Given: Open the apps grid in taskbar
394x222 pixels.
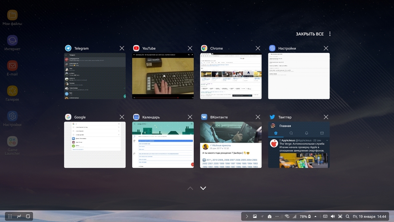Looking at the screenshot, I should tap(10, 216).
